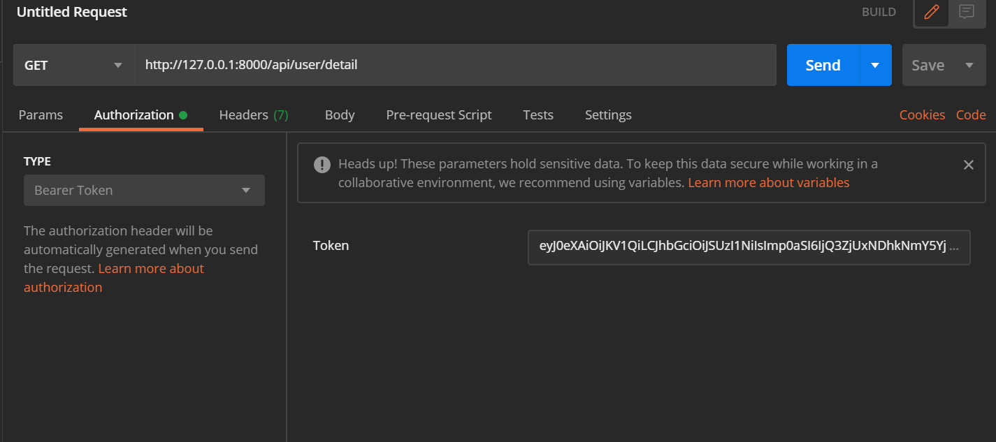Switch to the Tests tab
996x442 pixels.
tap(537, 115)
